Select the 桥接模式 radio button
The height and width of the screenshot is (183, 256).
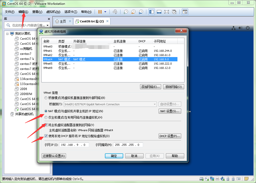coord(46,98)
